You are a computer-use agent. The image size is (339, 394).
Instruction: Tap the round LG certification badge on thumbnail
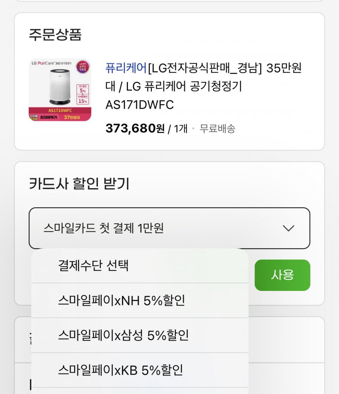click(83, 67)
